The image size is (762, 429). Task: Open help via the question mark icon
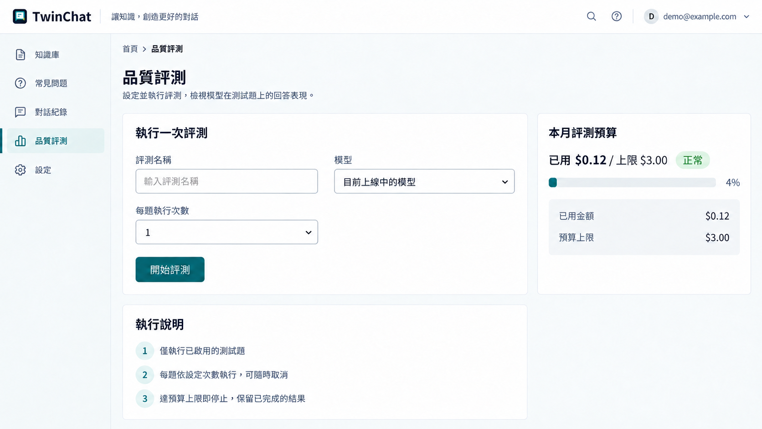(617, 16)
